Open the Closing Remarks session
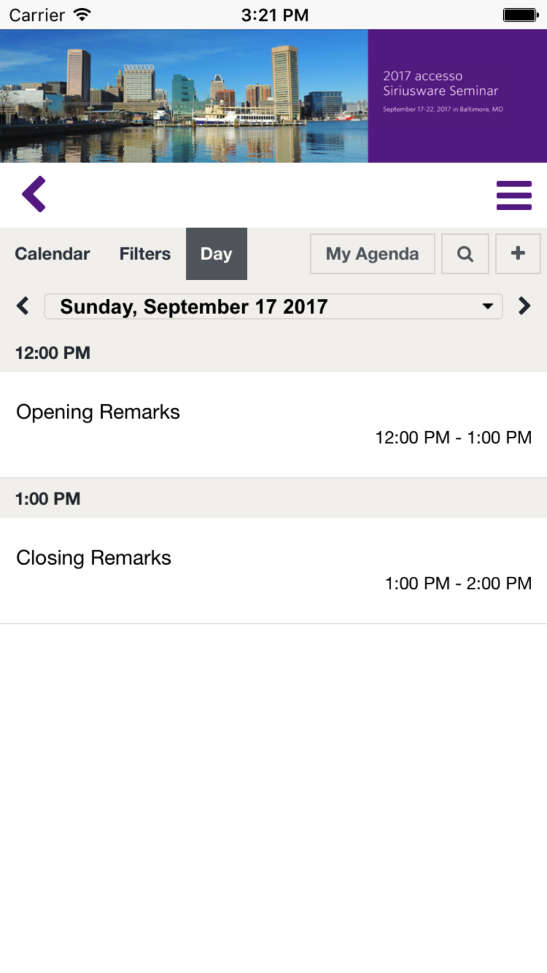Viewport: 547px width, 973px height. (273, 571)
